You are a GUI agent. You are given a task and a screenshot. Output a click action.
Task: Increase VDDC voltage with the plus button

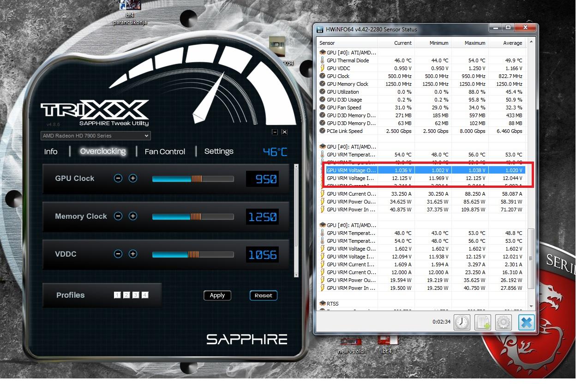coord(133,254)
